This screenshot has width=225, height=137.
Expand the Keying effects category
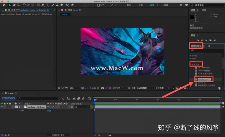(x=190, y=56)
